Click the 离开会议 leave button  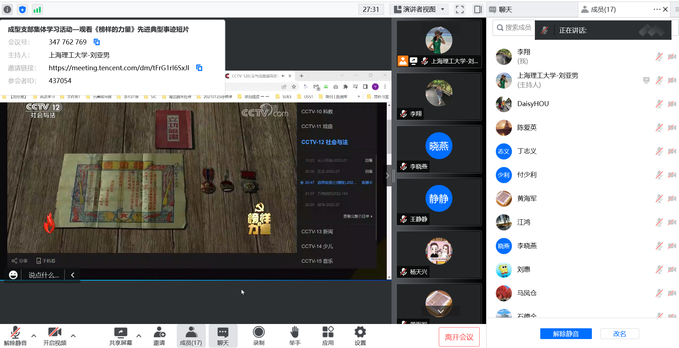459,337
